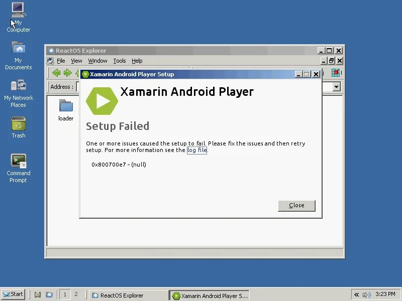Open the Address bar dropdown arrow
The height and width of the screenshot is (301, 402).
point(337,87)
